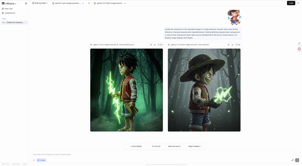The image size is (302, 166).
Task: Open the gemini-3-pro-image-preview model selector
Action: 68,3
